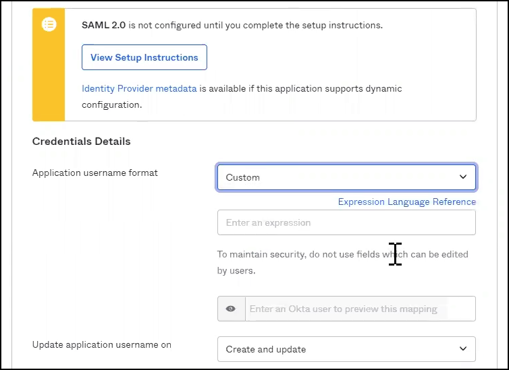509x370 pixels.
Task: Click the Update application username on label
Action: pyautogui.click(x=101, y=344)
